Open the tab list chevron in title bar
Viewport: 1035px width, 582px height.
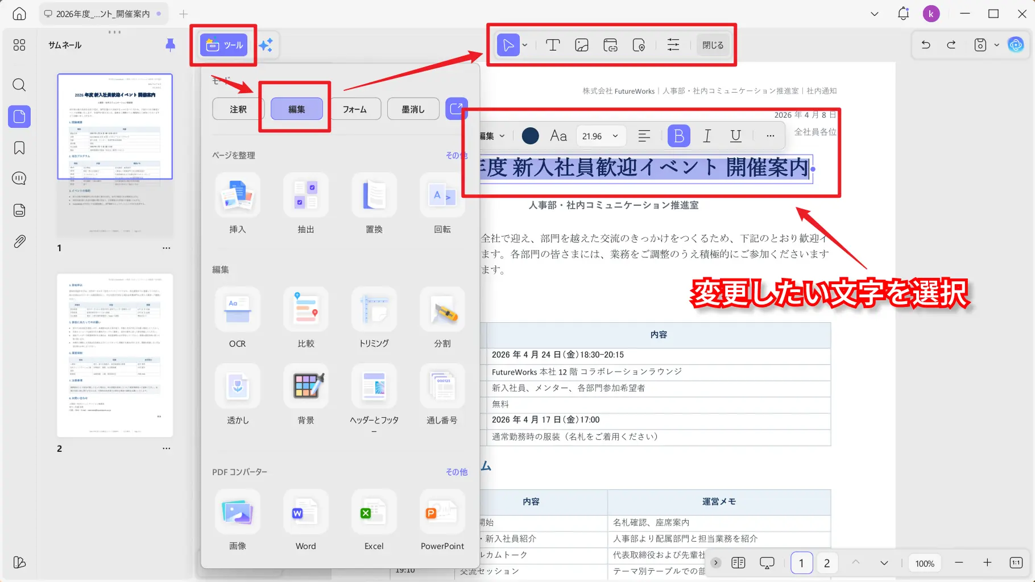[875, 14]
